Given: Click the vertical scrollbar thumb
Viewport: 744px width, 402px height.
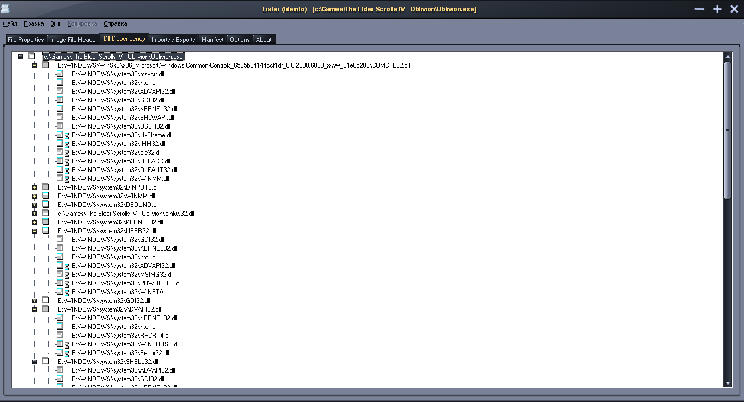Looking at the screenshot, I should 728,130.
